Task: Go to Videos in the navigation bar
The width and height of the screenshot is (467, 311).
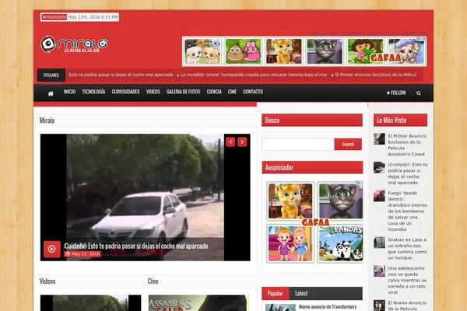Action: point(153,92)
